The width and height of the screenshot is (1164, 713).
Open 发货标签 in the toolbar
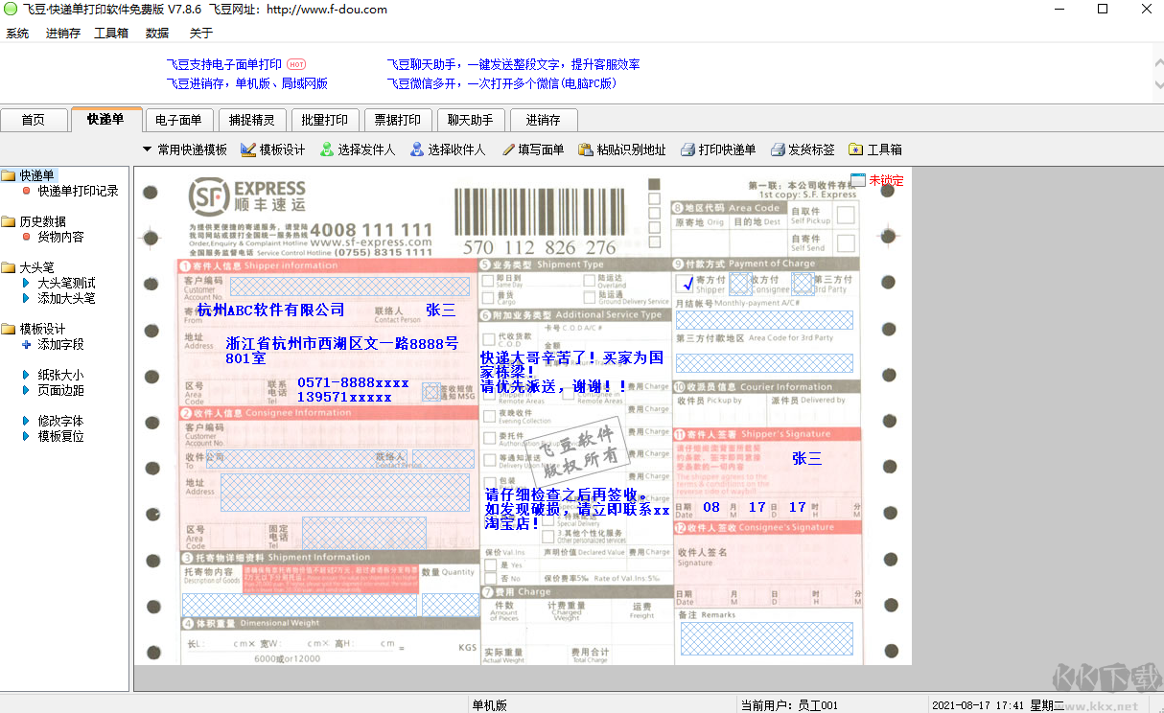pyautogui.click(x=803, y=149)
